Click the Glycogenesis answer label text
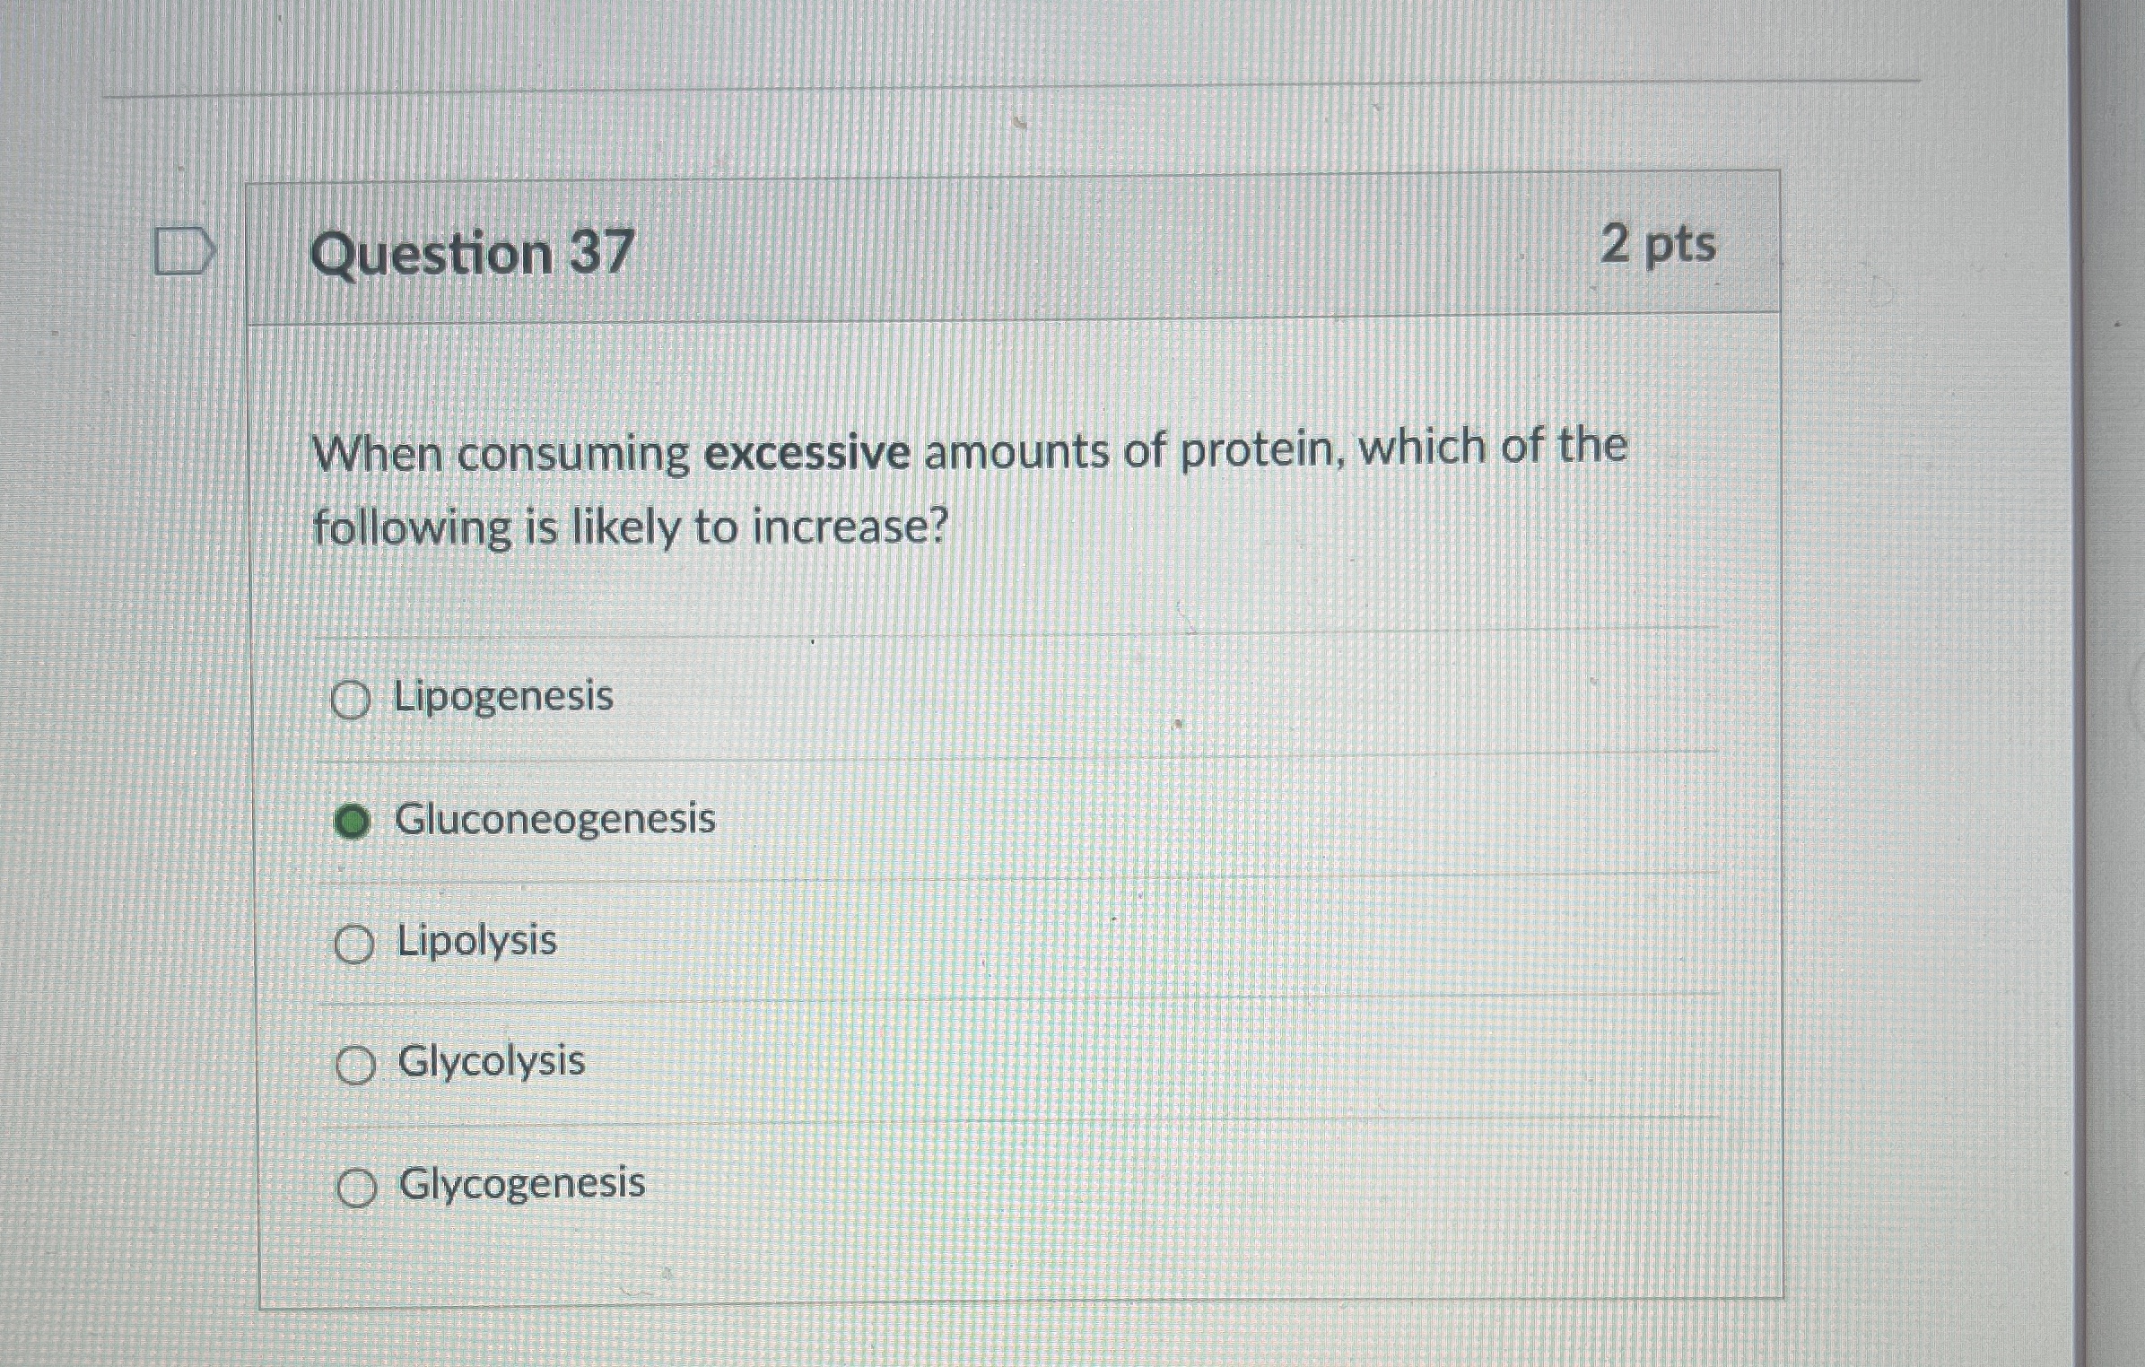This screenshot has height=1367, width=2145. coord(520,1184)
